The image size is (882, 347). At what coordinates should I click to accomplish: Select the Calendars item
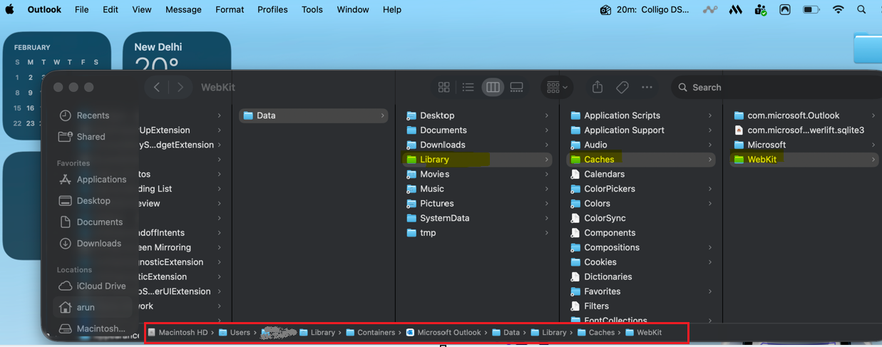641,174
